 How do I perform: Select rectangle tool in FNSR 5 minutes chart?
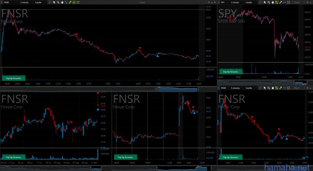tap(289, 88)
